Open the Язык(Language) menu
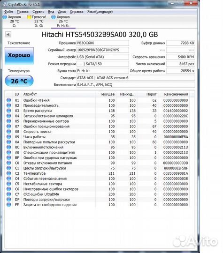 [x=100, y=12]
